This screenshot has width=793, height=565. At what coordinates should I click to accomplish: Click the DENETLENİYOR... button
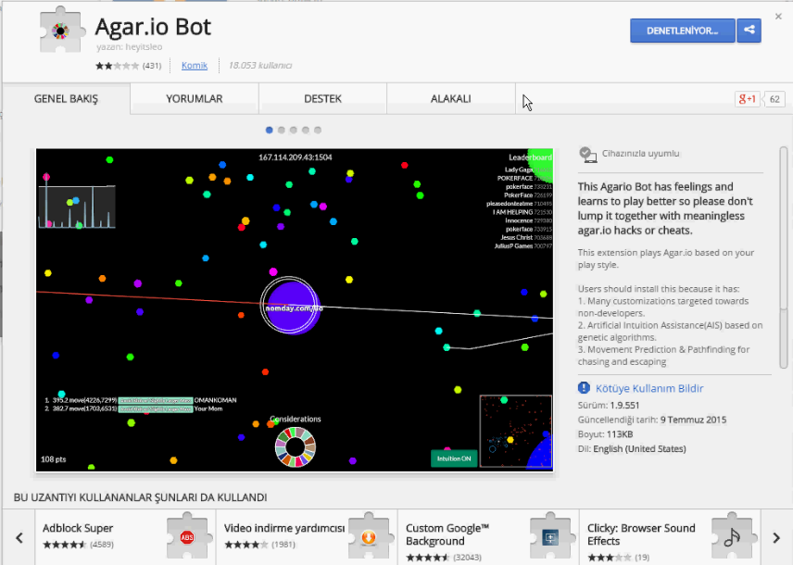point(682,31)
